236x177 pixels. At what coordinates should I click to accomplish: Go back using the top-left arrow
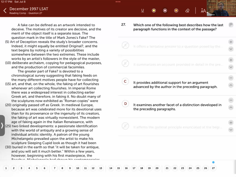pos(5,11)
